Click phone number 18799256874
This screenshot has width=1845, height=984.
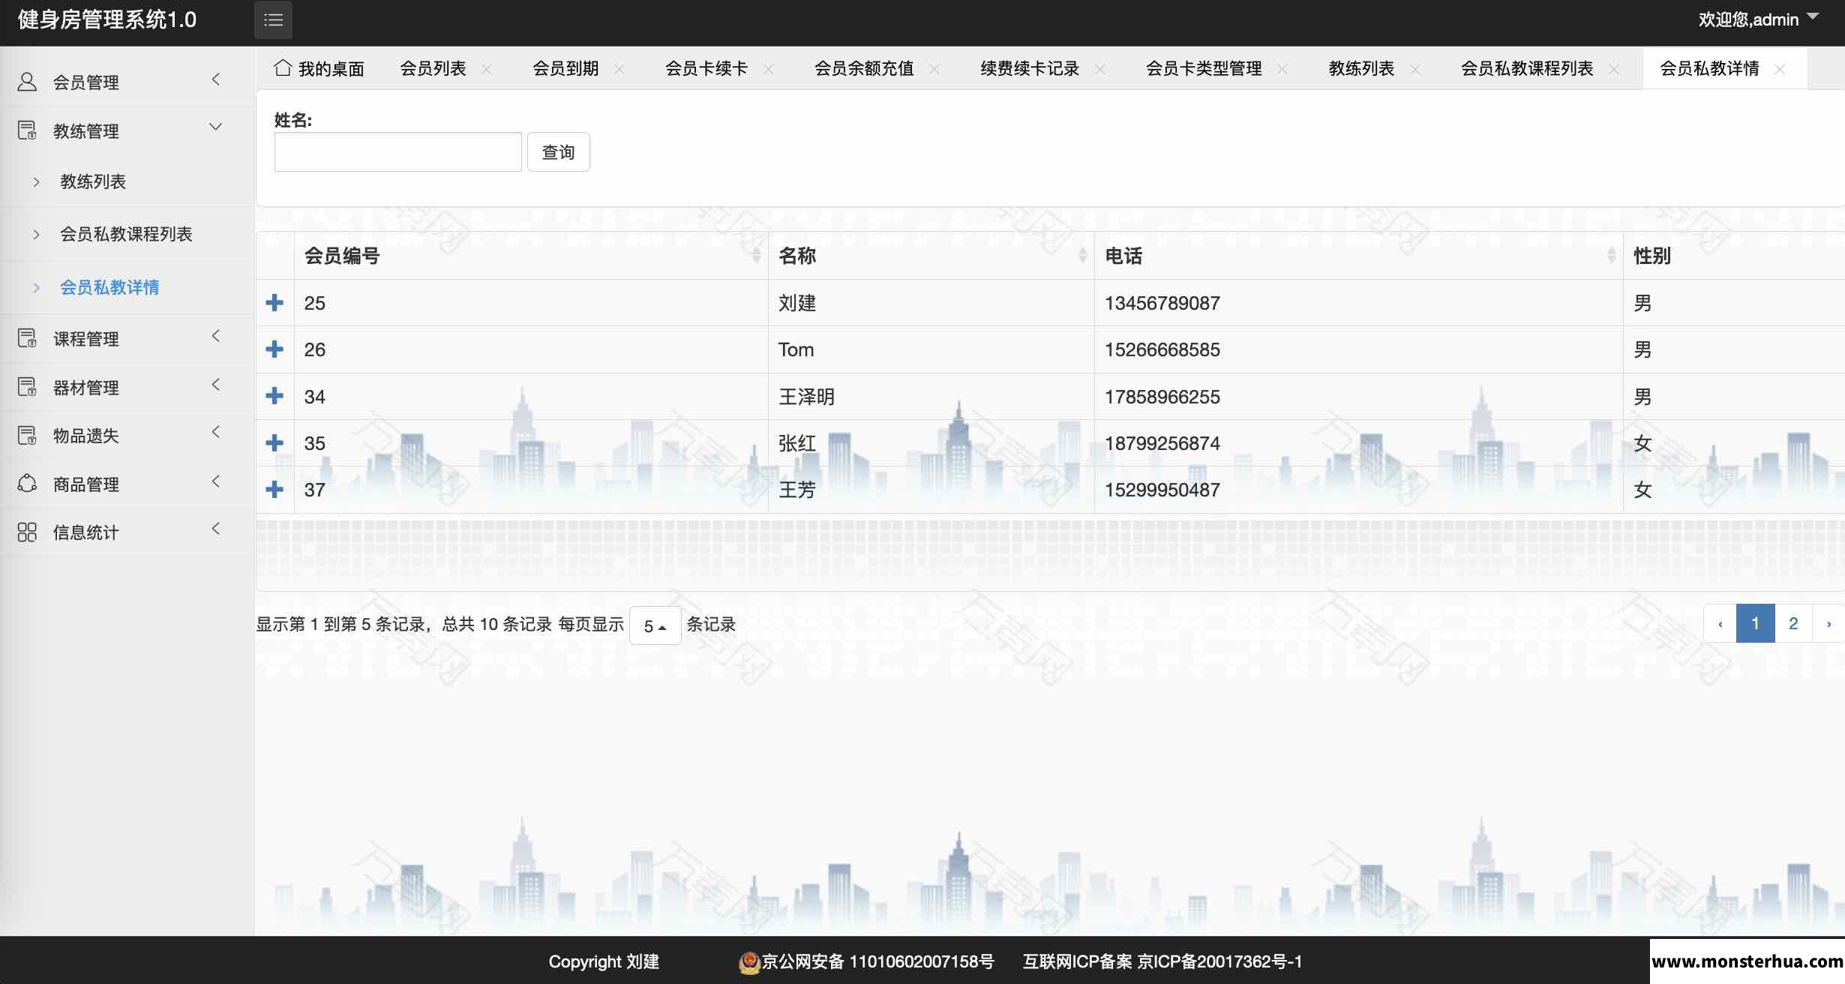click(1162, 443)
